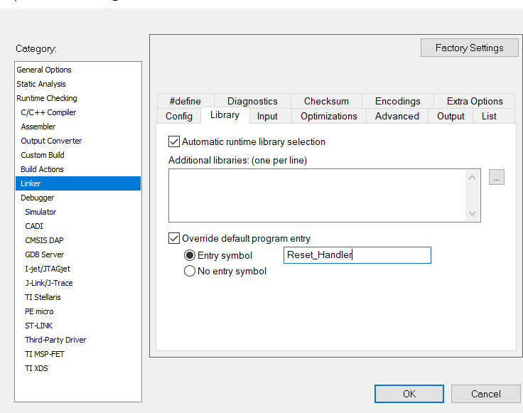Select ST-LINK in the category list
Image resolution: width=523 pixels, height=413 pixels.
tap(38, 326)
